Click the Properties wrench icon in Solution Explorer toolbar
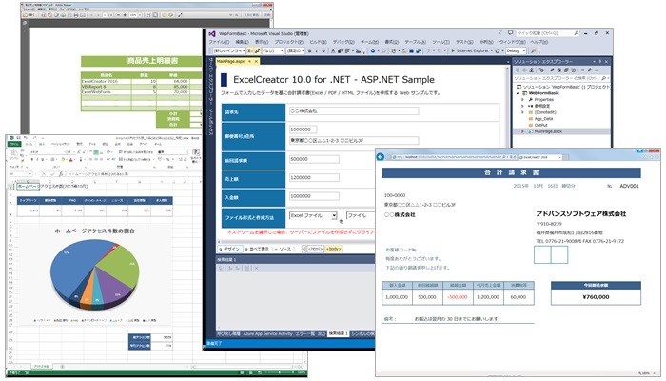Viewport: 666px width, 381px height. coord(590,70)
